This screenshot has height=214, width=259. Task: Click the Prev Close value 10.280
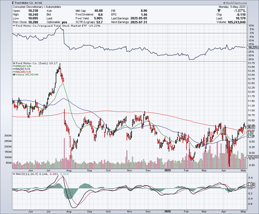[x=33, y=22]
